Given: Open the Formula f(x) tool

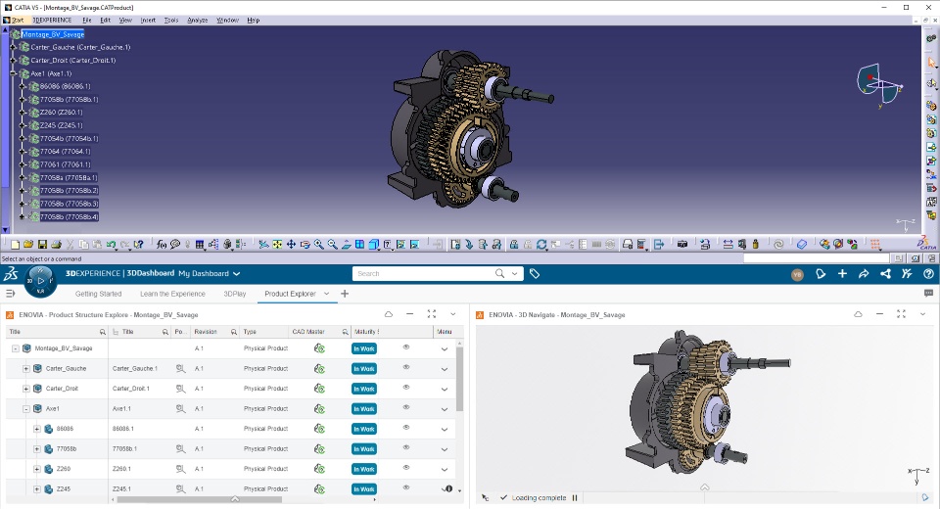Looking at the screenshot, I should pos(162,245).
